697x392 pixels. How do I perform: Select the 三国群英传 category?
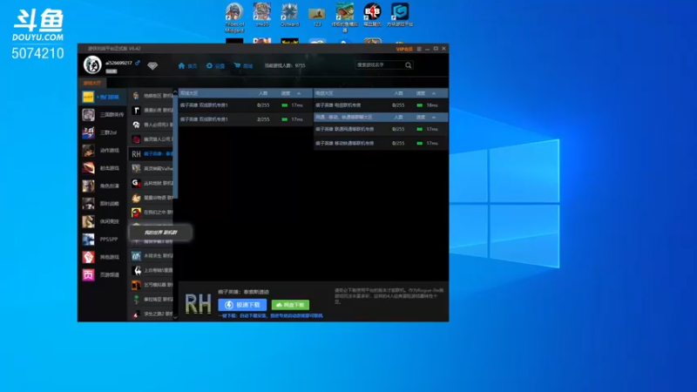point(102,115)
